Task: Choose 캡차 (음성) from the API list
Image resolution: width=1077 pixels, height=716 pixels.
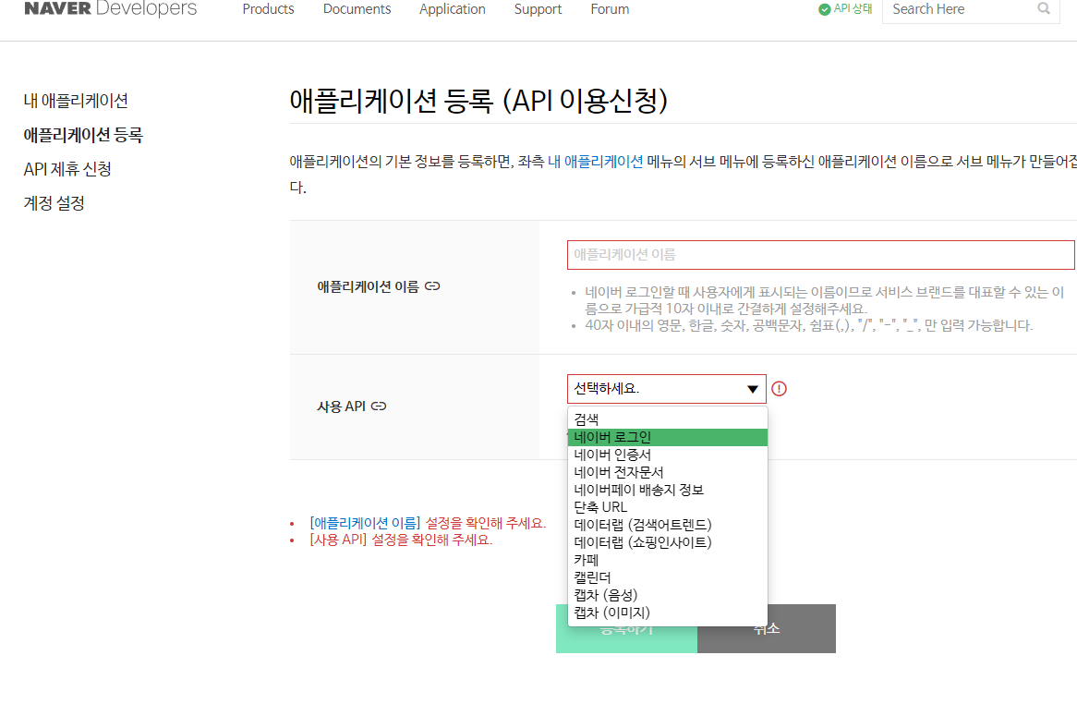Action: [668, 595]
